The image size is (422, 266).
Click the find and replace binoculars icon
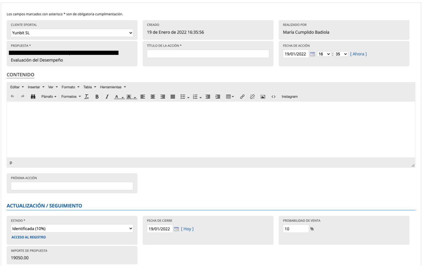pos(33,96)
